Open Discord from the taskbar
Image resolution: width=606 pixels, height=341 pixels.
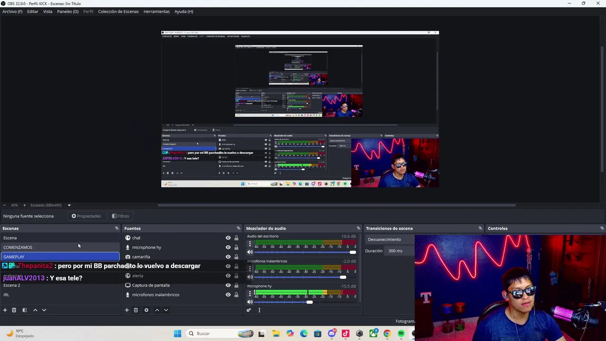[x=332, y=333]
